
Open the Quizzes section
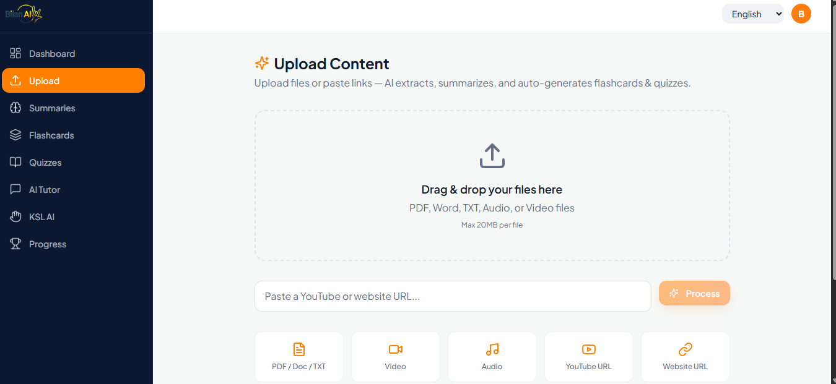tap(74, 163)
